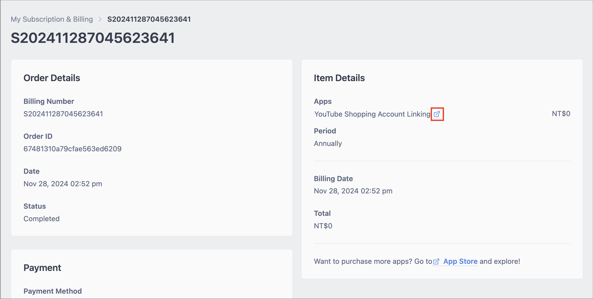Click the Status label
The width and height of the screenshot is (593, 299).
coord(35,206)
